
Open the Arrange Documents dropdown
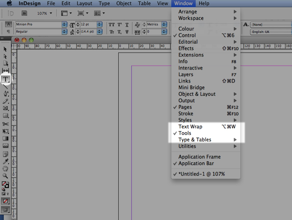click(99, 13)
